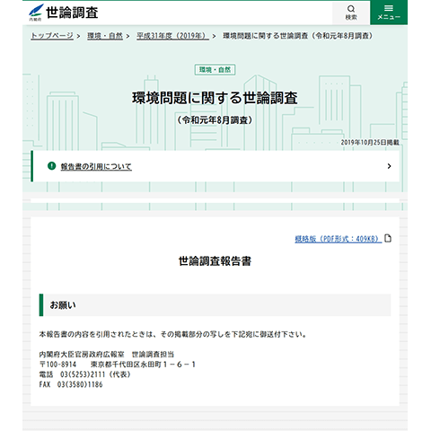Click the chevron arrow on the 報告書の引用について row
431x431 pixels.
pyautogui.click(x=389, y=166)
